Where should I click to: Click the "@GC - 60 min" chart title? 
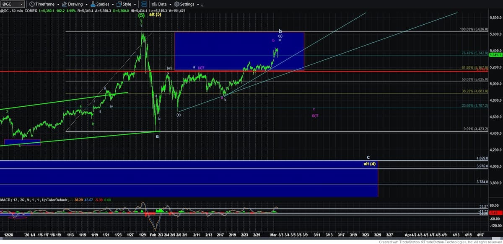[12, 10]
